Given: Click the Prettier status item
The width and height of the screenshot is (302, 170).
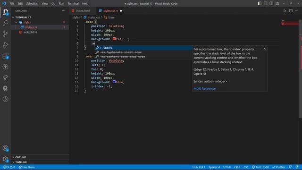Looking at the screenshot, I should (278, 167).
